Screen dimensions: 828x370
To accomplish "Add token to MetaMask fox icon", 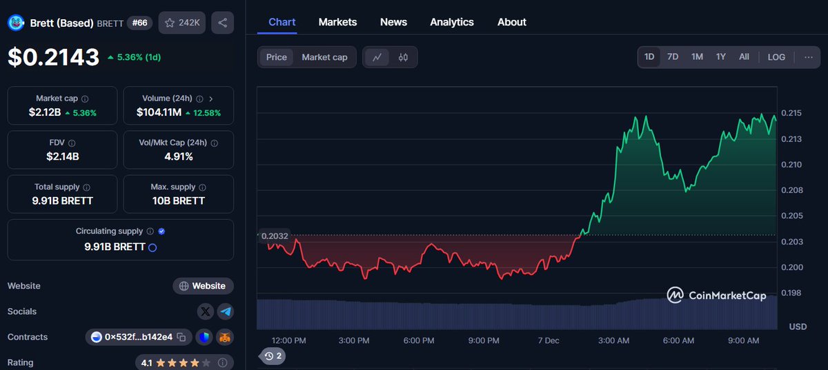I will tap(226, 337).
